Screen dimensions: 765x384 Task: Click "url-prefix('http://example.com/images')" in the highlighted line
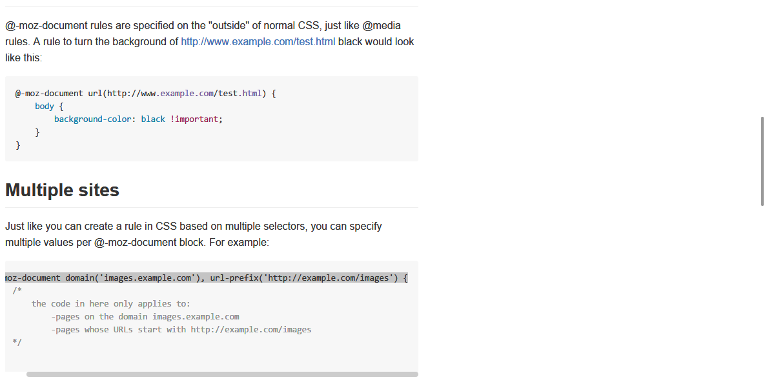coord(303,278)
